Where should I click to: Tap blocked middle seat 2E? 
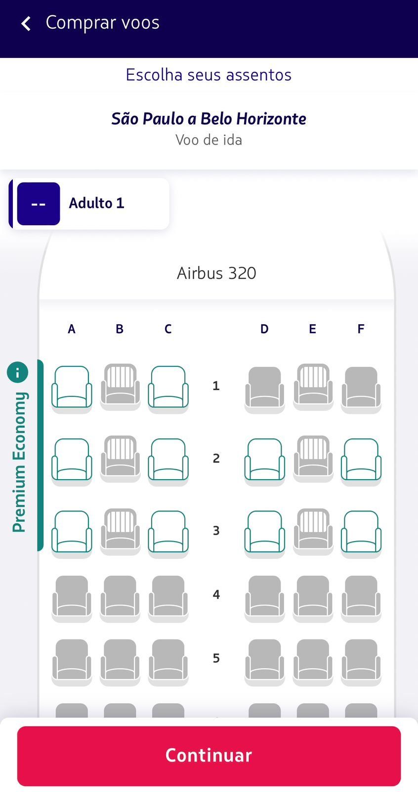click(313, 458)
